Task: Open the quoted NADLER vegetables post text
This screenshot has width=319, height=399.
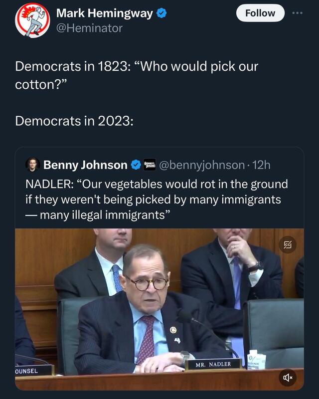Action: (157, 199)
